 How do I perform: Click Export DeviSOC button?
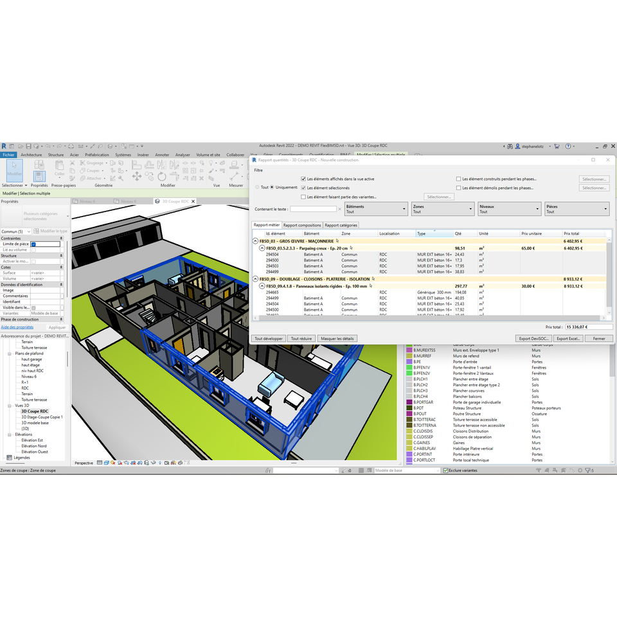[x=533, y=339]
